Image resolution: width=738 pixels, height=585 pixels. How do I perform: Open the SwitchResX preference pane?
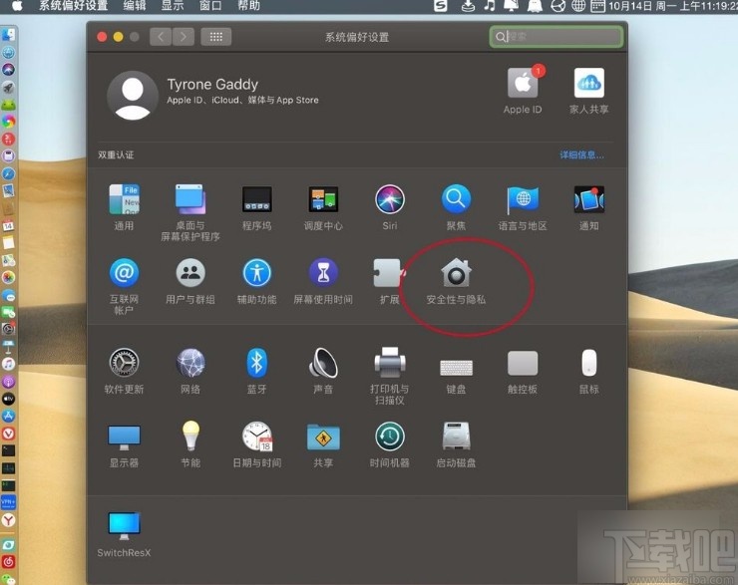[125, 526]
